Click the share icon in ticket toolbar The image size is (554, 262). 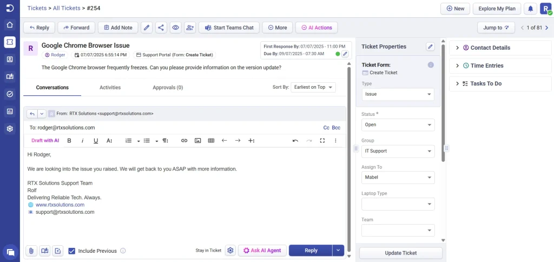click(x=161, y=28)
